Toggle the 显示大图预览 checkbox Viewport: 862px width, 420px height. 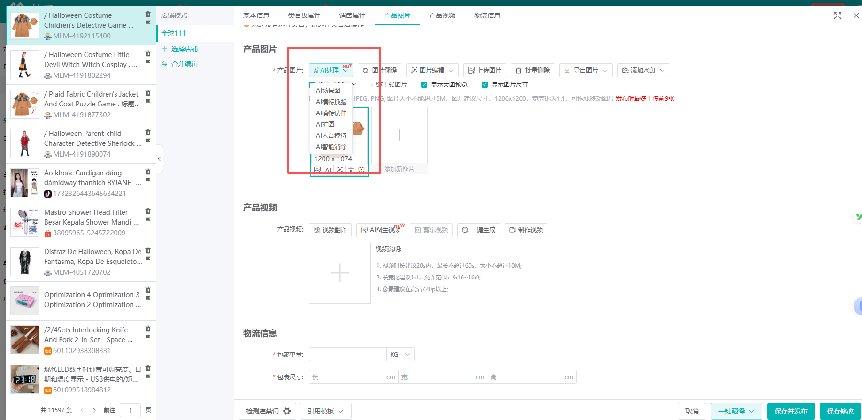tap(424, 85)
